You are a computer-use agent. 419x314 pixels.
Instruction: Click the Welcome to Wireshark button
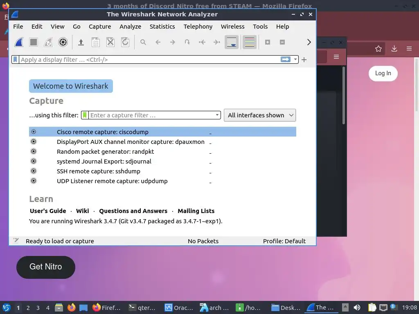click(71, 86)
